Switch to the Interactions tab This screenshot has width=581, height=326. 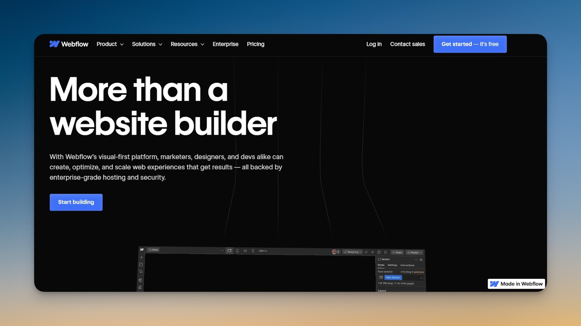point(407,265)
